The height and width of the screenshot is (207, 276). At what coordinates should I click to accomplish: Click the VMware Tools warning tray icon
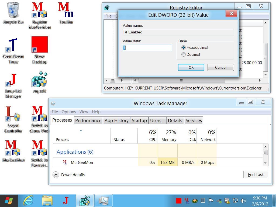[x=227, y=201]
